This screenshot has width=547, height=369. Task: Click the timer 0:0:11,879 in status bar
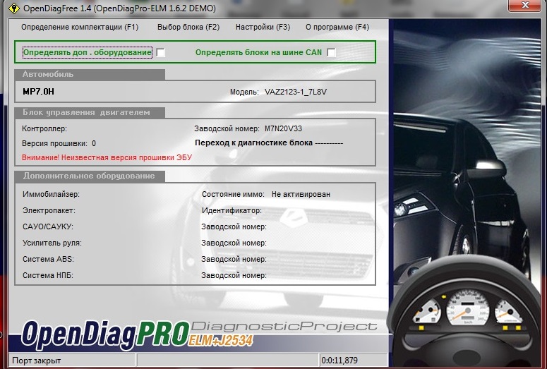click(x=339, y=361)
